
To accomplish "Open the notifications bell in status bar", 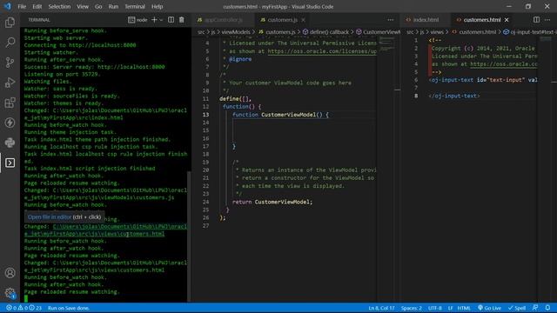I will click(547, 308).
